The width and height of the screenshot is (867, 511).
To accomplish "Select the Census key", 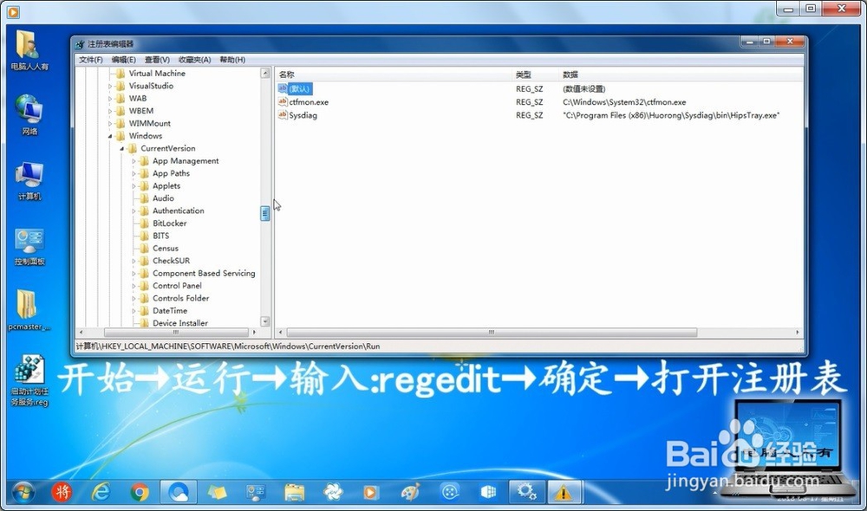I will (x=166, y=249).
